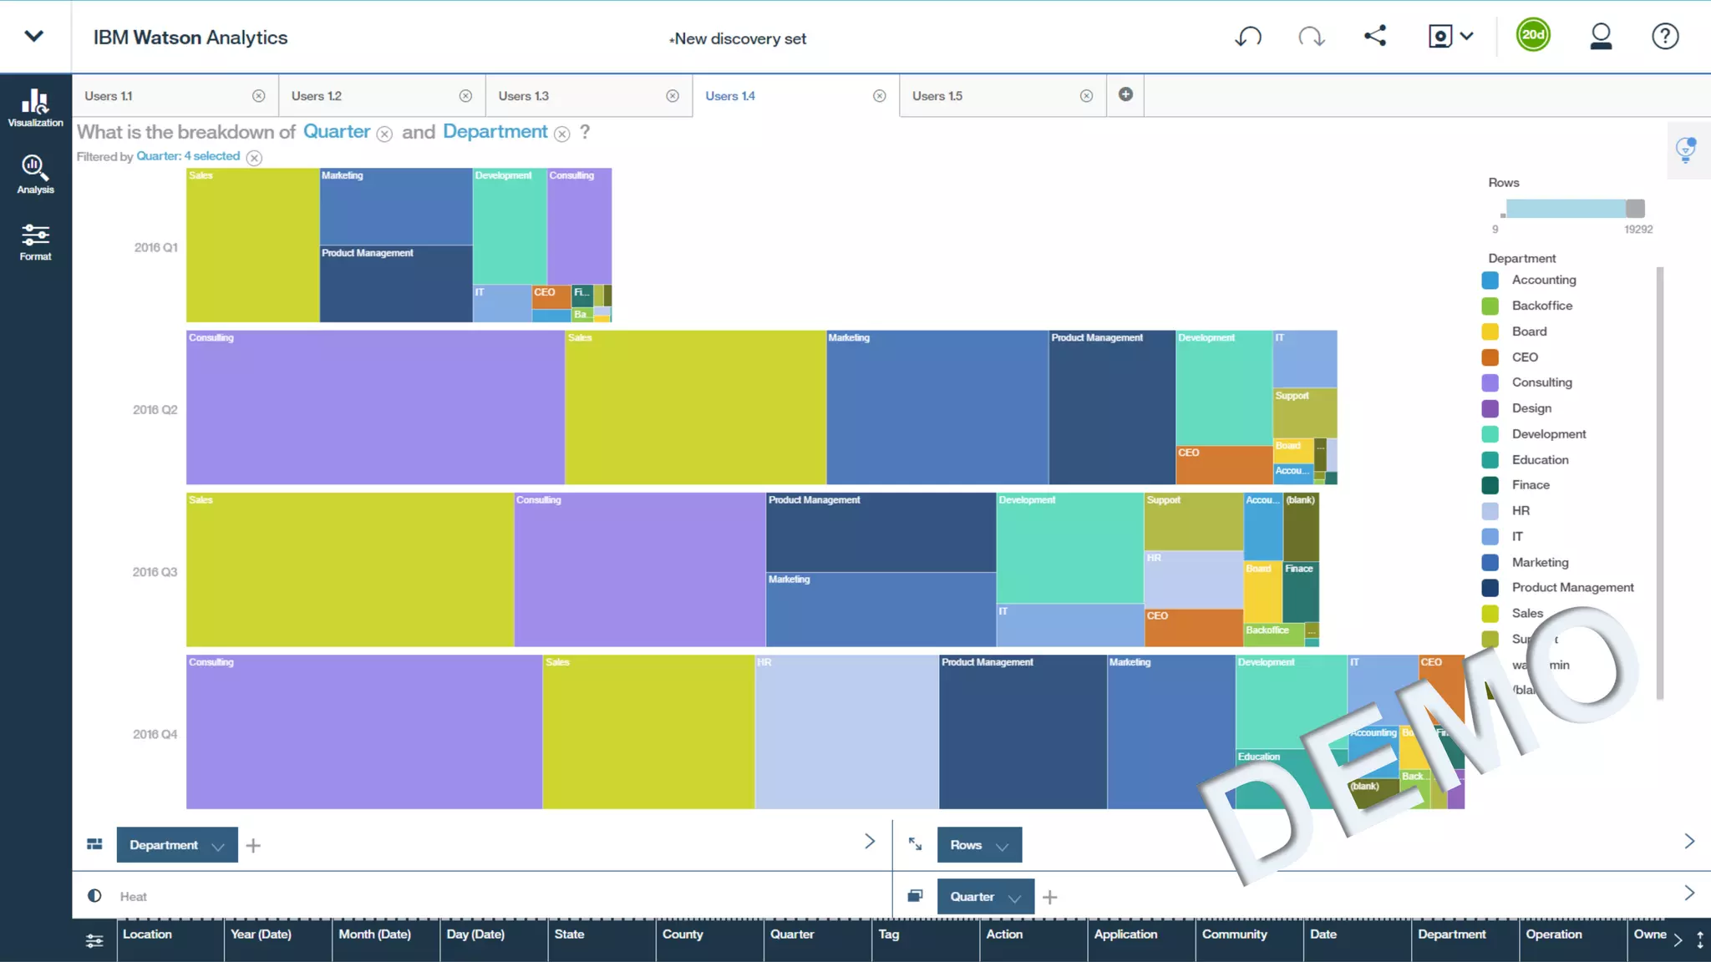Add a new discovery tab with plus icon

[x=1125, y=94]
